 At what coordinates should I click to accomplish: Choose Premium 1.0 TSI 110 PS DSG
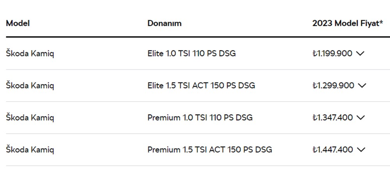click(x=200, y=118)
